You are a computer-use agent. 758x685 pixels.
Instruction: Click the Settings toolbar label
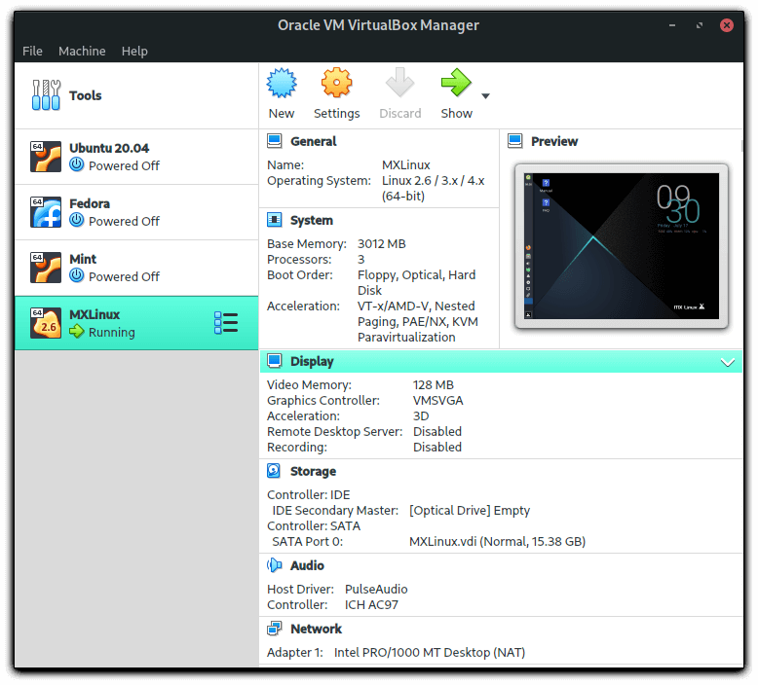pos(337,114)
